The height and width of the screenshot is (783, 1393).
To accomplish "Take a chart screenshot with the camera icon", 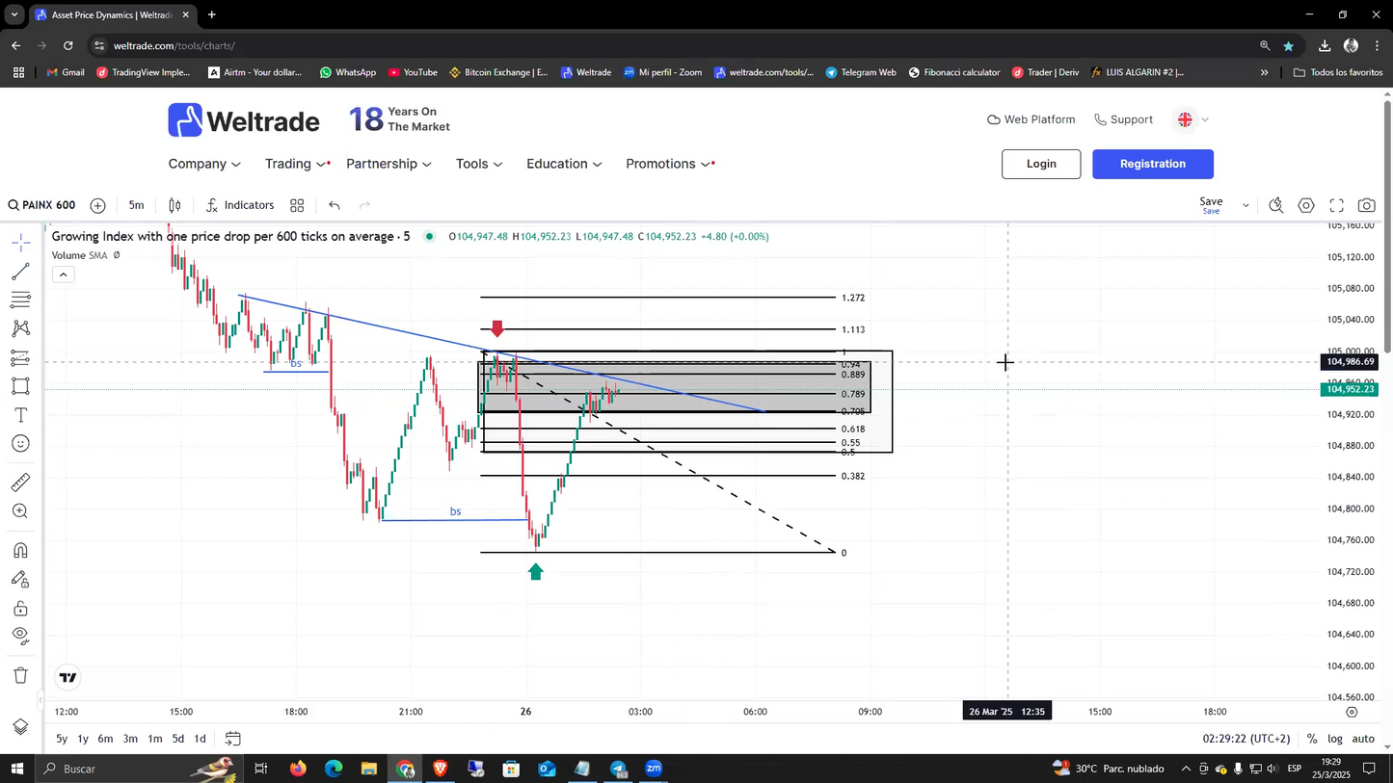I will [1366, 205].
